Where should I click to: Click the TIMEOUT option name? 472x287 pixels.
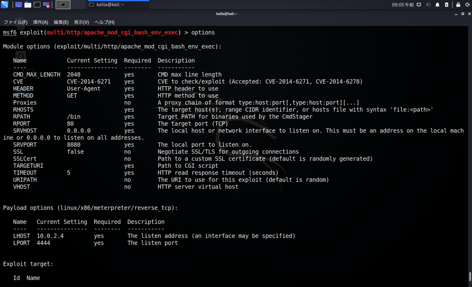click(x=25, y=173)
